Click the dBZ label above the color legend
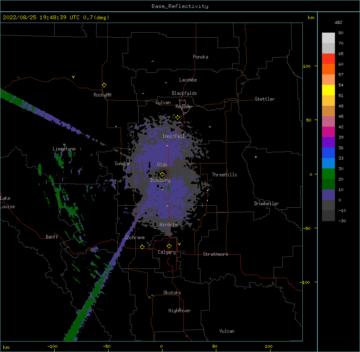 (338, 22)
